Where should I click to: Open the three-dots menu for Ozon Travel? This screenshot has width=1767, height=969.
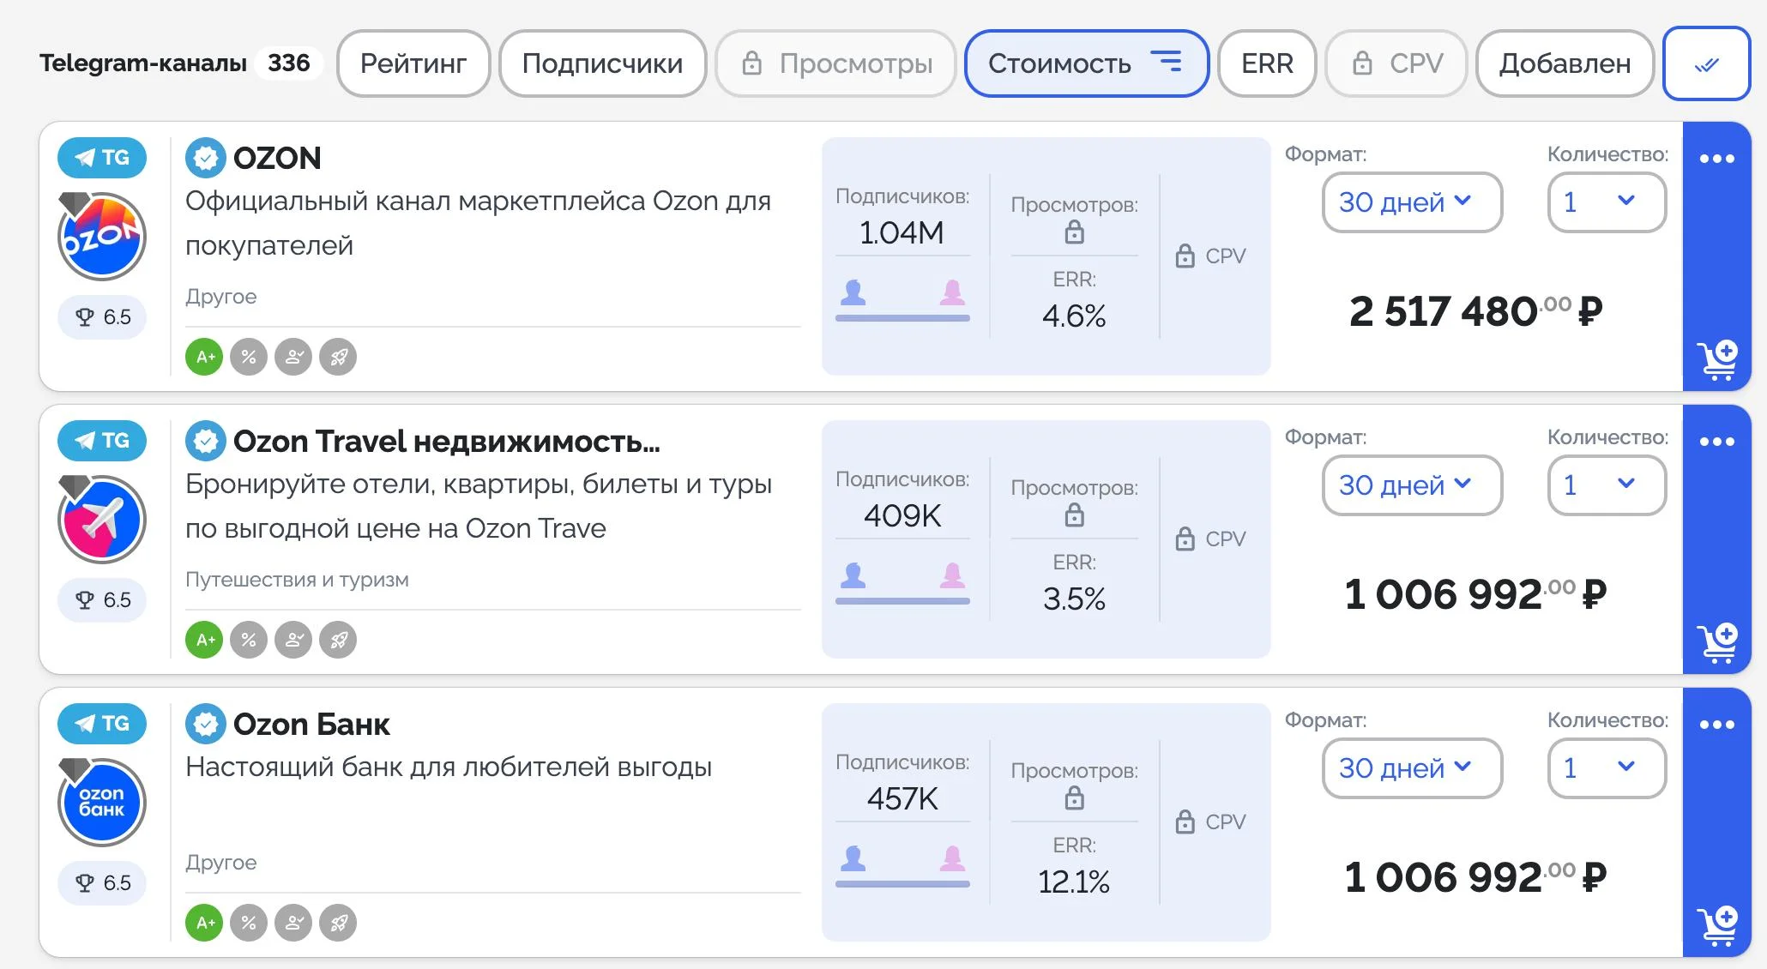pyautogui.click(x=1716, y=442)
